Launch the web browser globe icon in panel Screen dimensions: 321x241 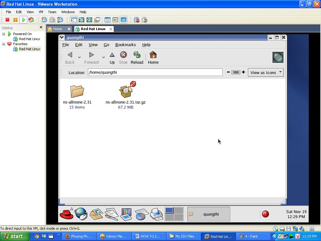point(81,214)
